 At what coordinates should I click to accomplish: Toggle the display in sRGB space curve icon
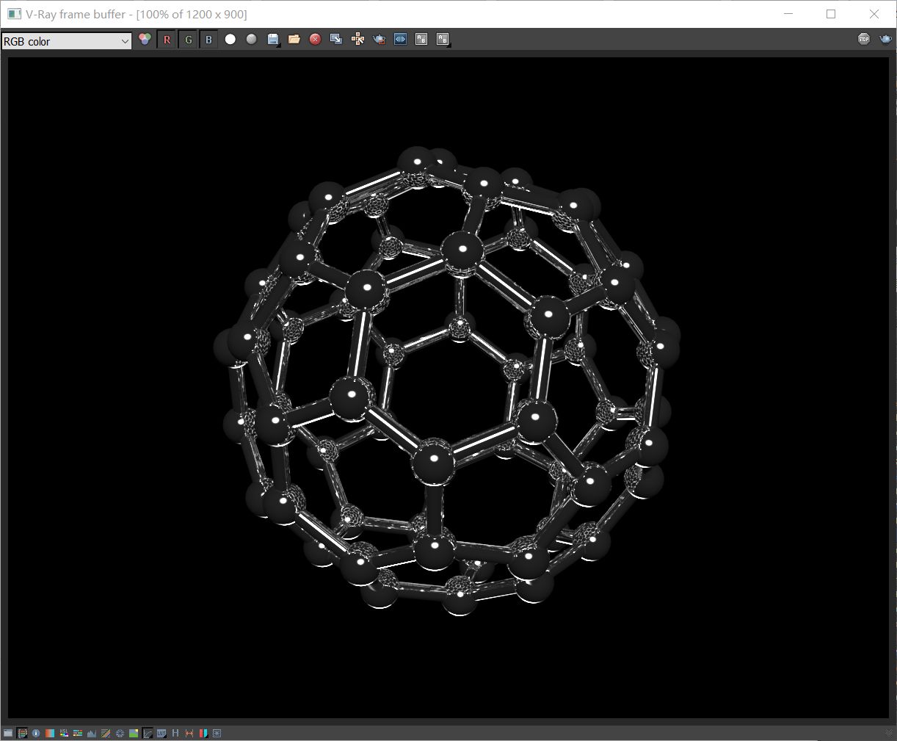coord(148,733)
